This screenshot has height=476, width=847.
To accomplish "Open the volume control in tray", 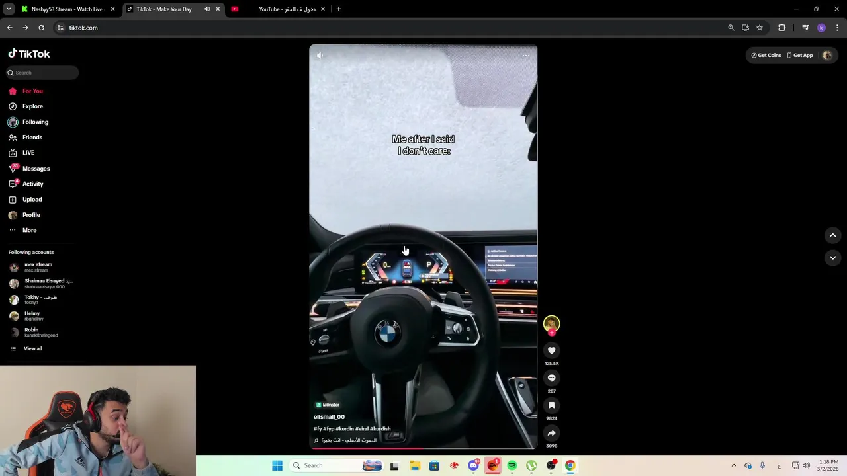I will 806,465.
